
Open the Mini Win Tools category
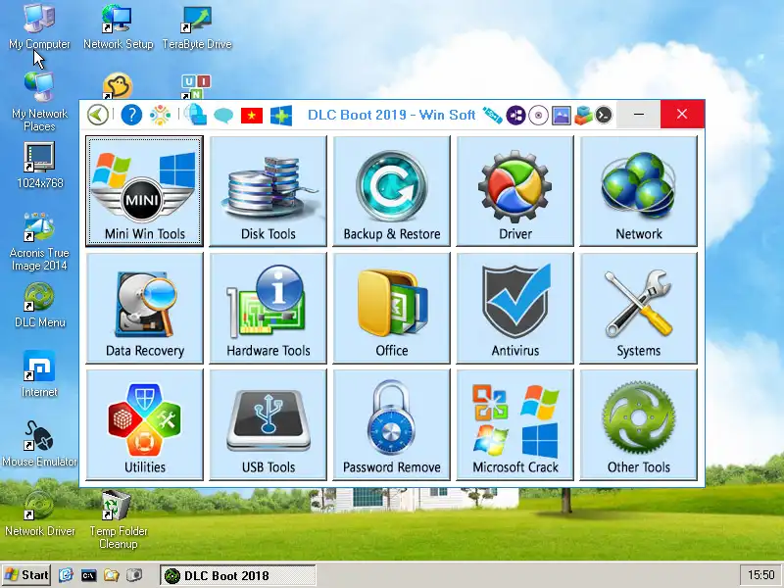(x=144, y=190)
